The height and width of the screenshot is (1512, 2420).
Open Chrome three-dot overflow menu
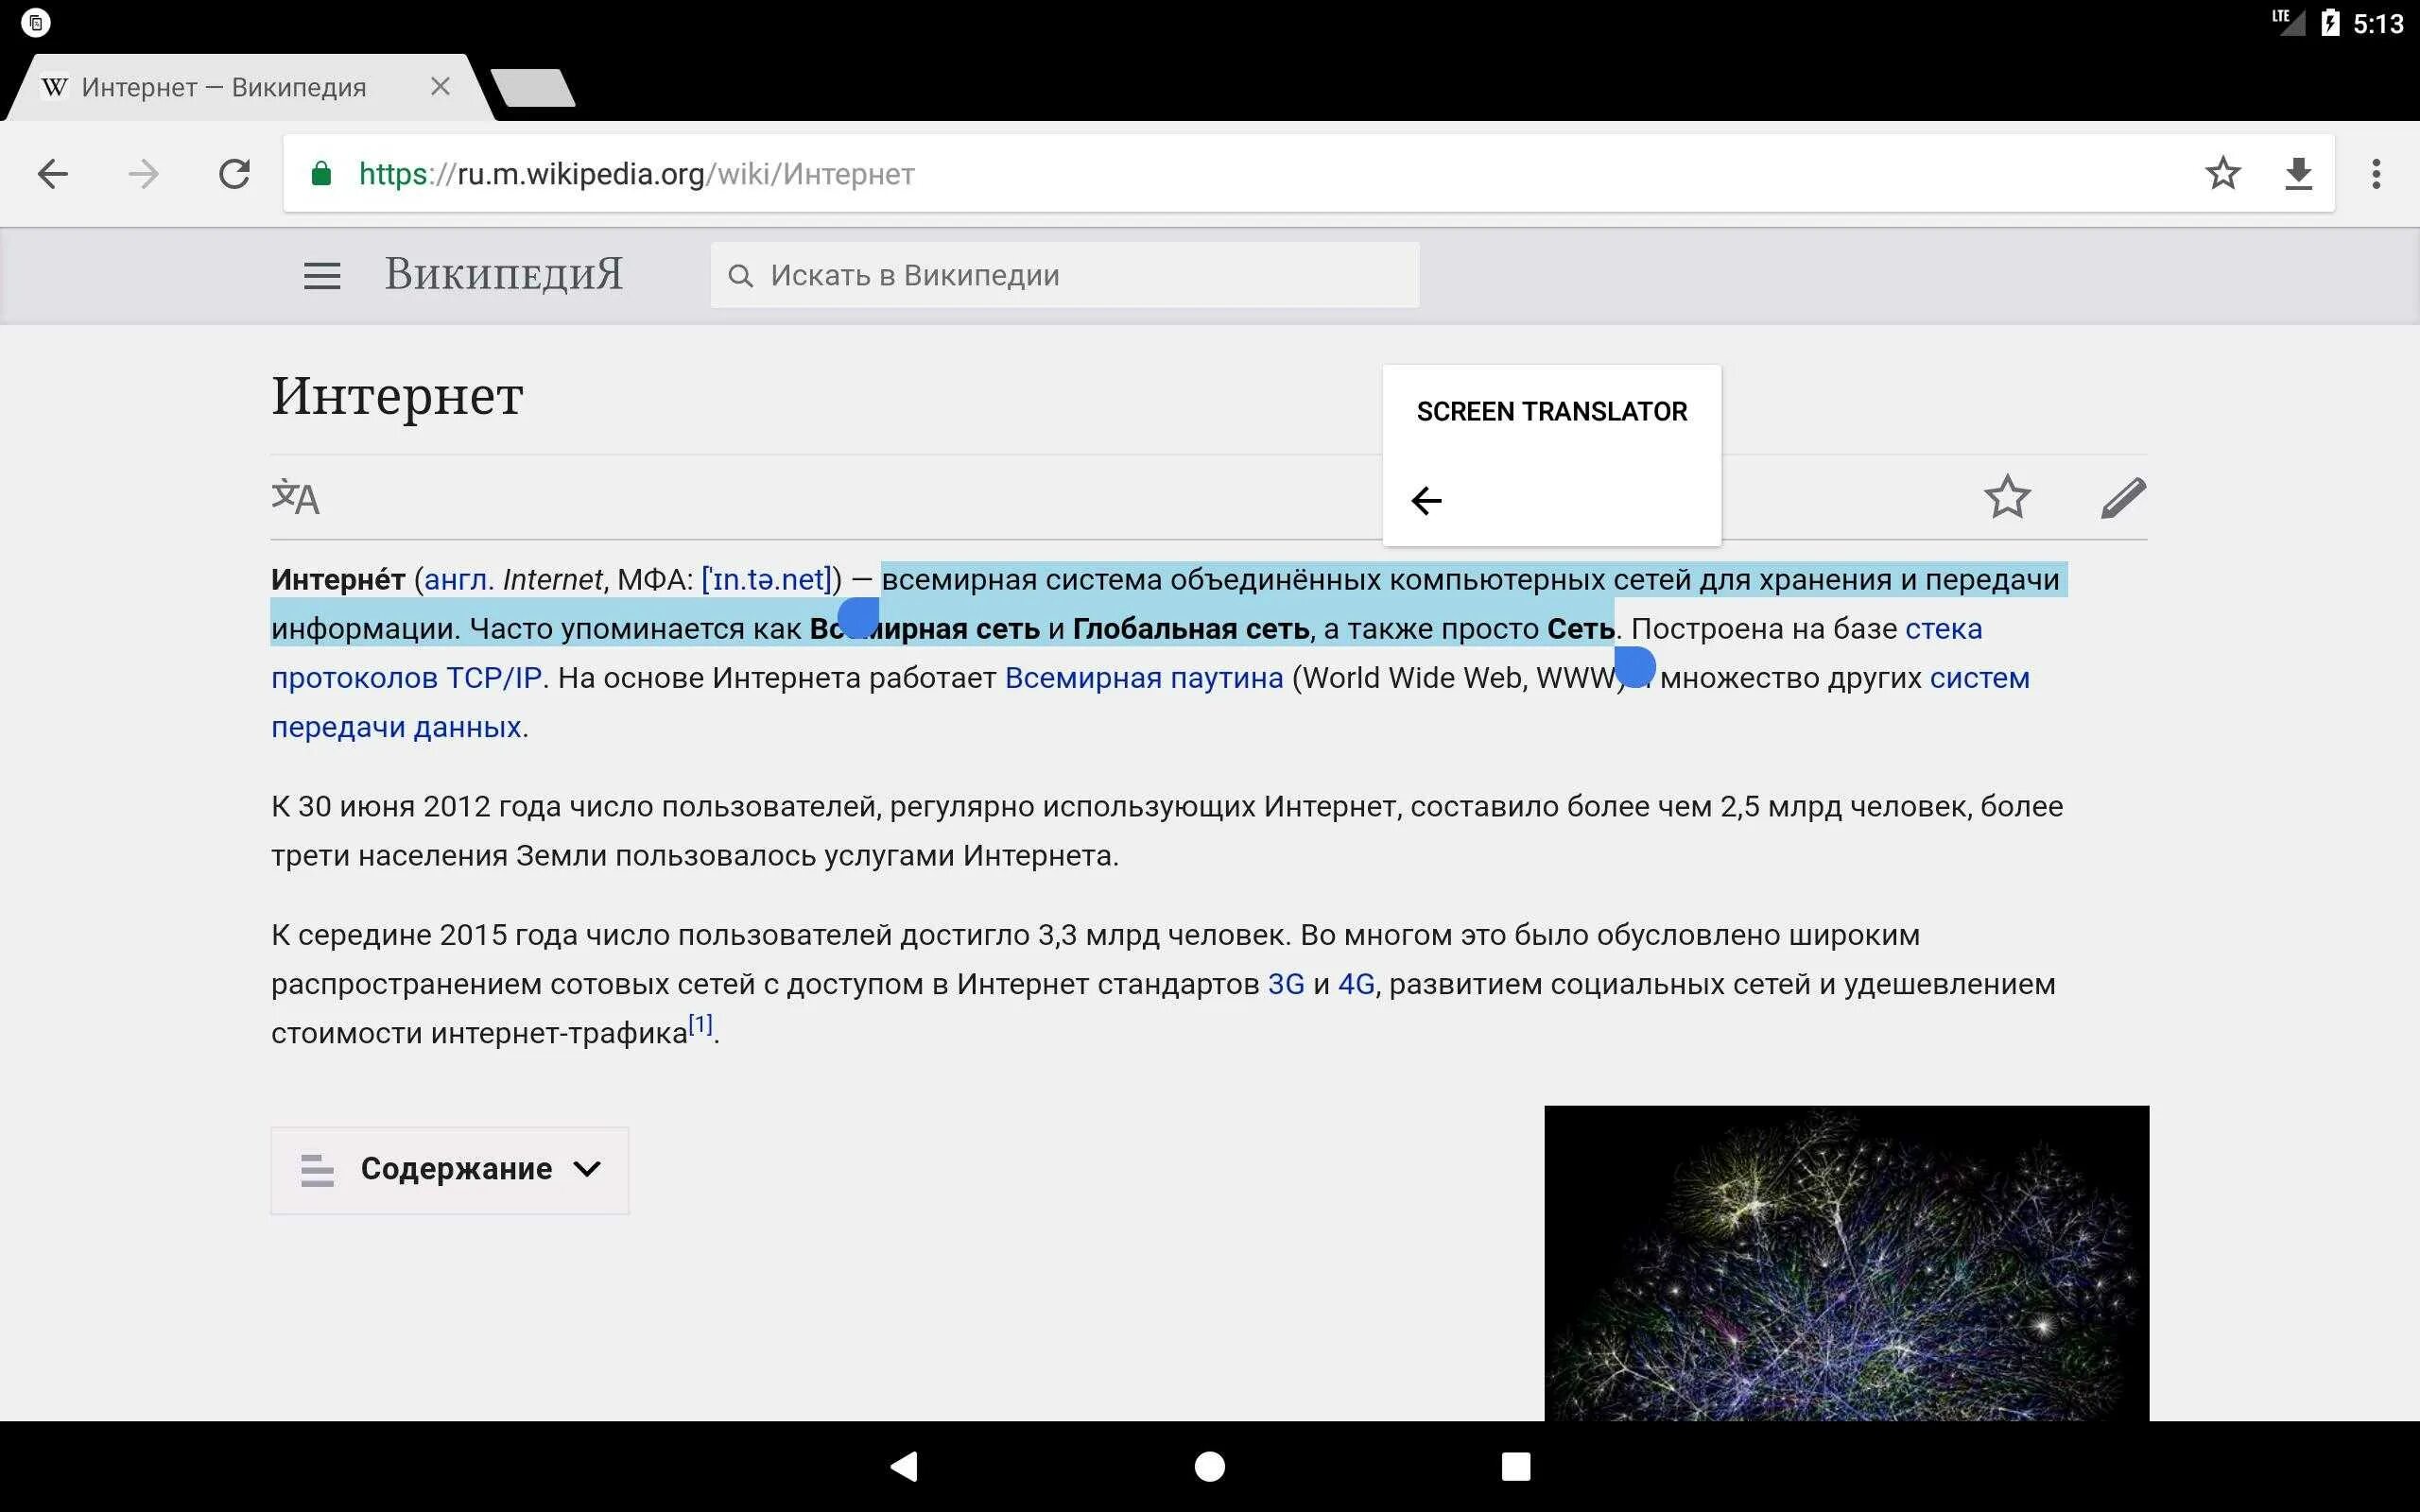[2376, 174]
